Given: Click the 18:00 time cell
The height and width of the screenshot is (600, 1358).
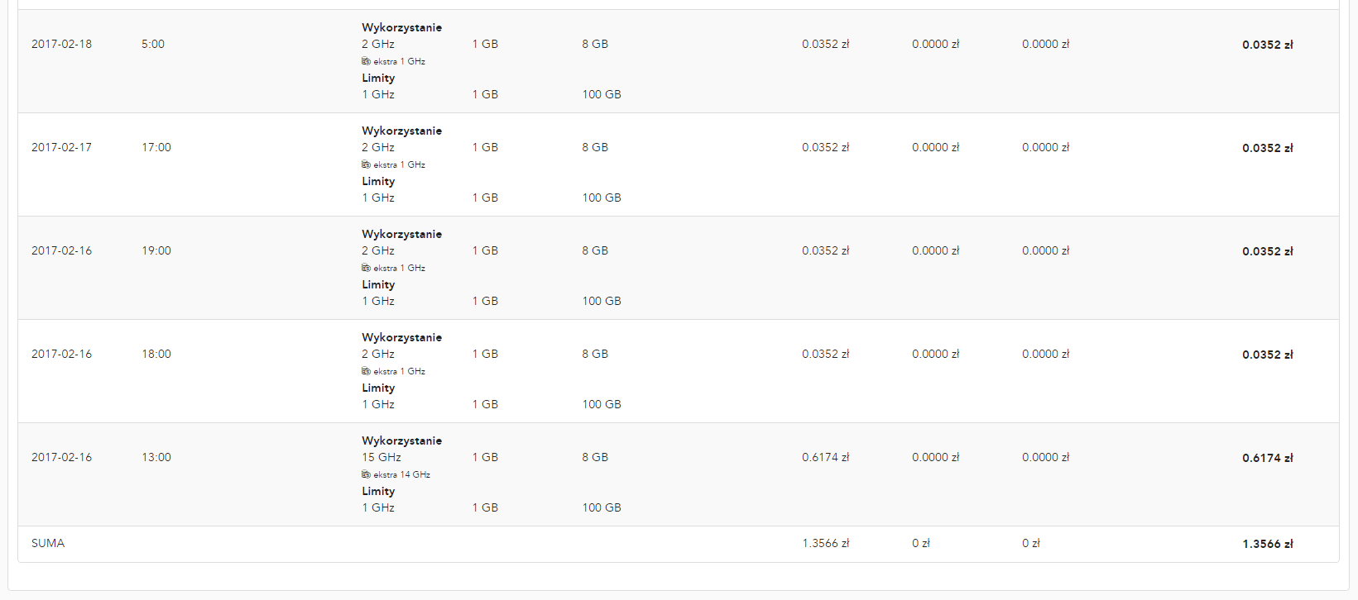Looking at the screenshot, I should tap(156, 354).
